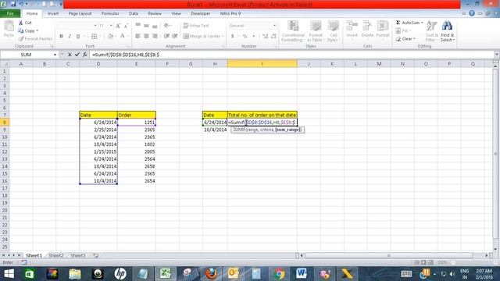500x281 pixels.
Task: Toggle Align Text Left
Action: 137,37
